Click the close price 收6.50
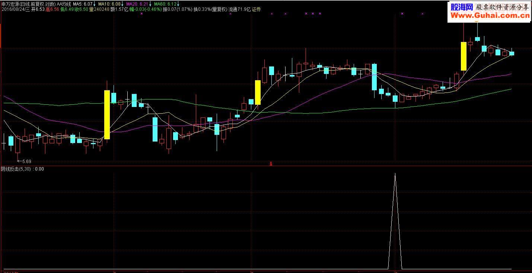532x273 pixels. pos(81,9)
